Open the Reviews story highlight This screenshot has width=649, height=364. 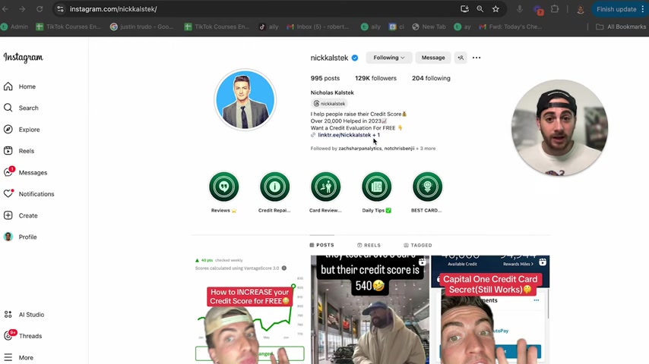tap(224, 187)
